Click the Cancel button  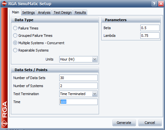tap(150, 123)
